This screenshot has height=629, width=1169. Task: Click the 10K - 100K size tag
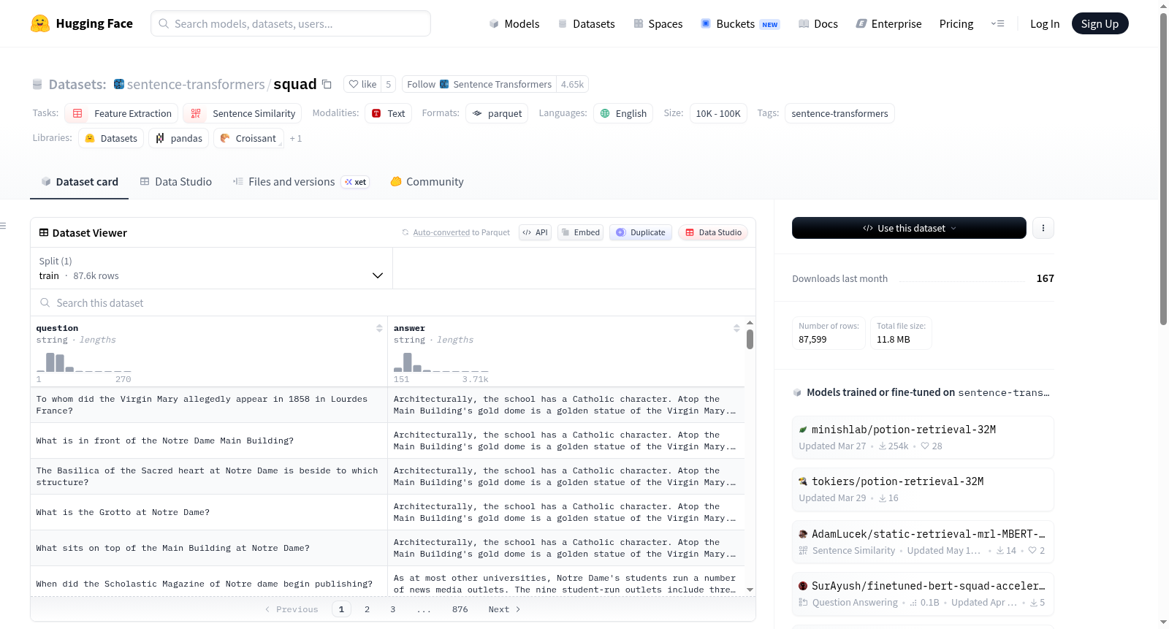tap(718, 113)
